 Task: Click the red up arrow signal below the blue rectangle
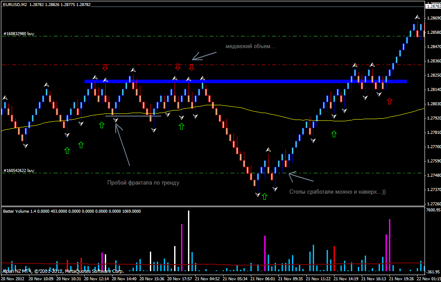[389, 101]
